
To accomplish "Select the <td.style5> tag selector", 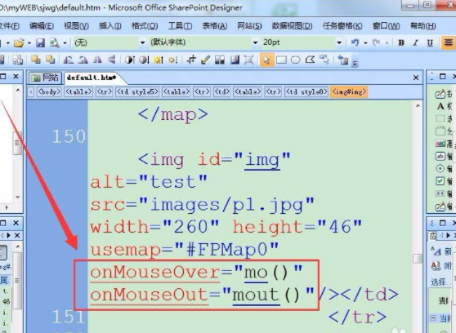I will point(137,92).
